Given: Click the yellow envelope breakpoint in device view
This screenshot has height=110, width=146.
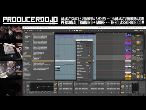Looking at the screenshot, I should click(38, 88).
